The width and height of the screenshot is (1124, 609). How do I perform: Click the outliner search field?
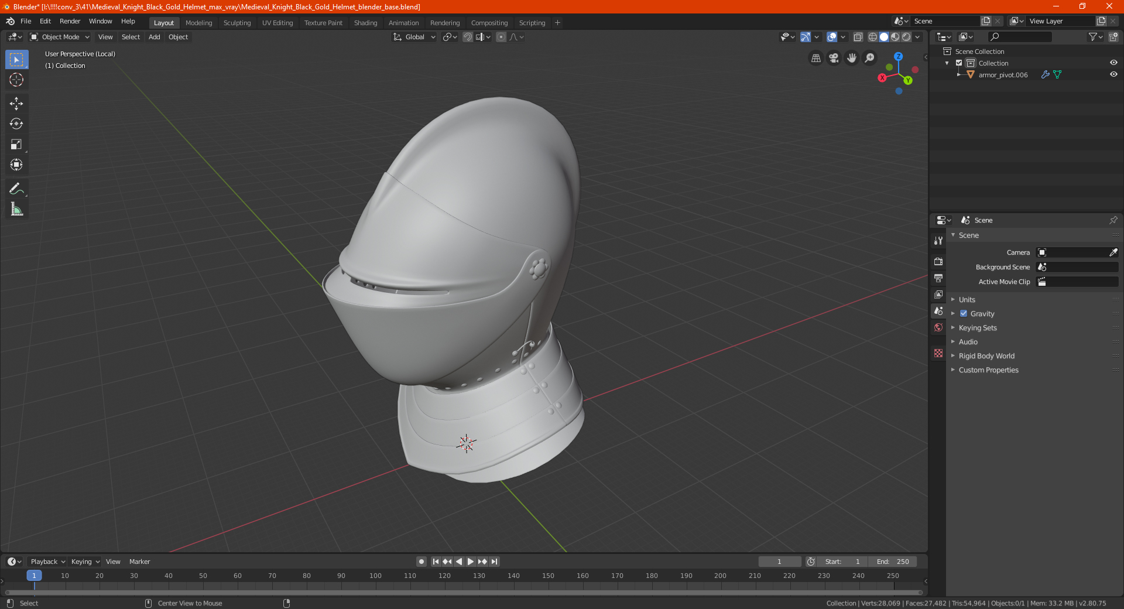(x=1019, y=37)
